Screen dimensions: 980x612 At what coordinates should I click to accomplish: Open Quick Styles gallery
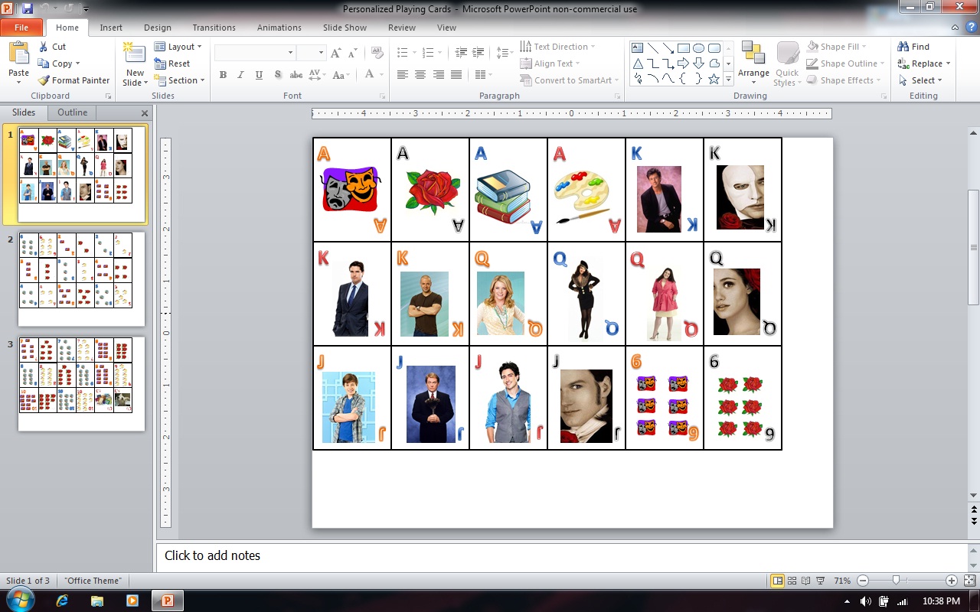(x=786, y=63)
